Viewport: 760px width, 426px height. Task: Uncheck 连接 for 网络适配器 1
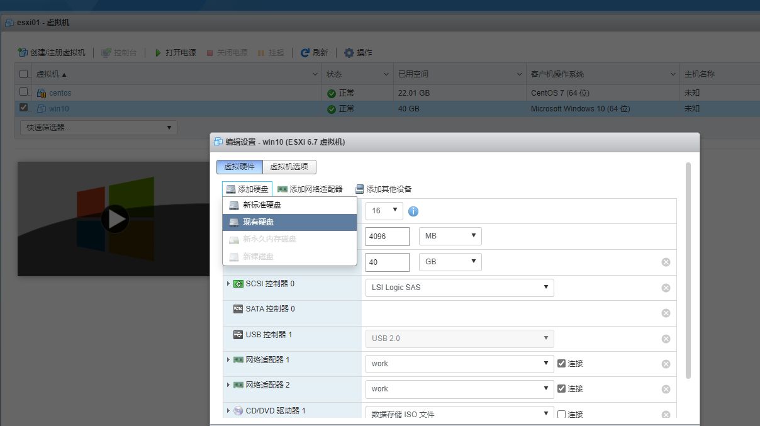point(562,363)
